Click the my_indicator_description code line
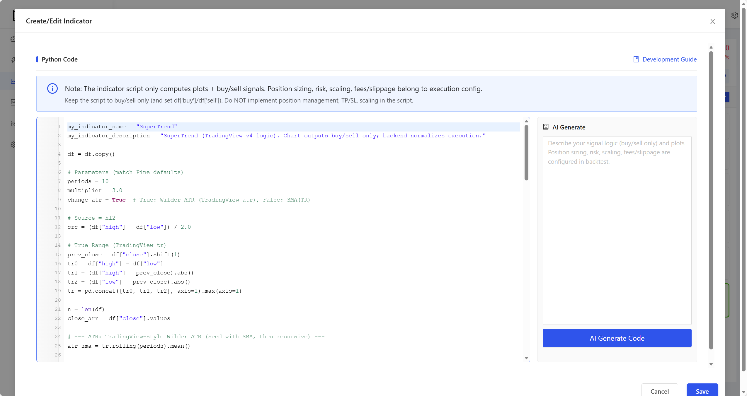747x396 pixels. pyautogui.click(x=276, y=136)
